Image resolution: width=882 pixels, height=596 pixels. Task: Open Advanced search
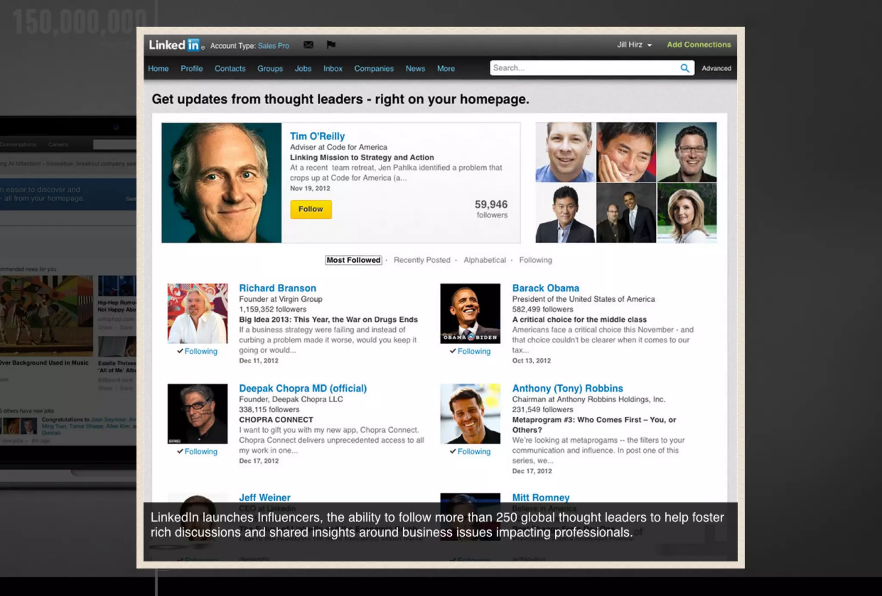pos(716,68)
